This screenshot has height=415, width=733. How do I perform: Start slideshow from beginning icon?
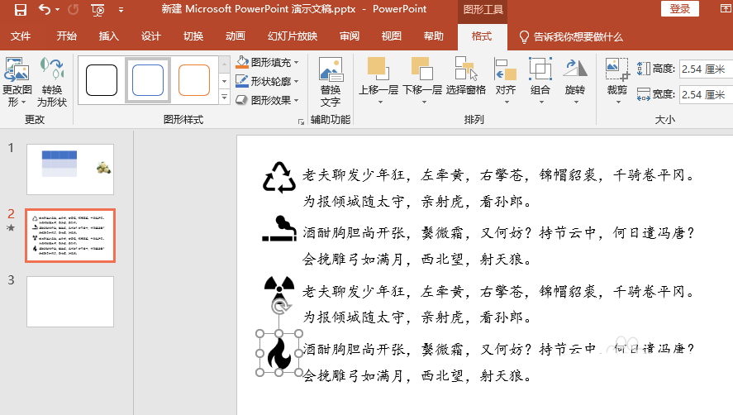click(x=98, y=10)
